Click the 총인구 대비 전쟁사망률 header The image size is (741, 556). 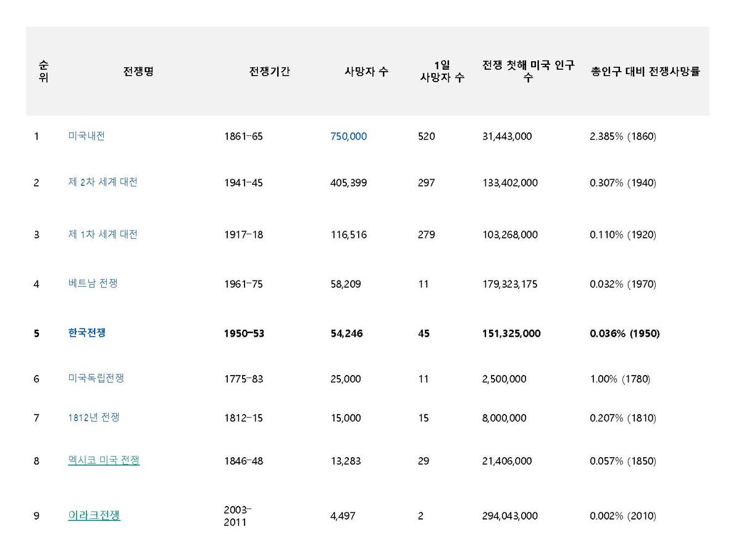[645, 72]
